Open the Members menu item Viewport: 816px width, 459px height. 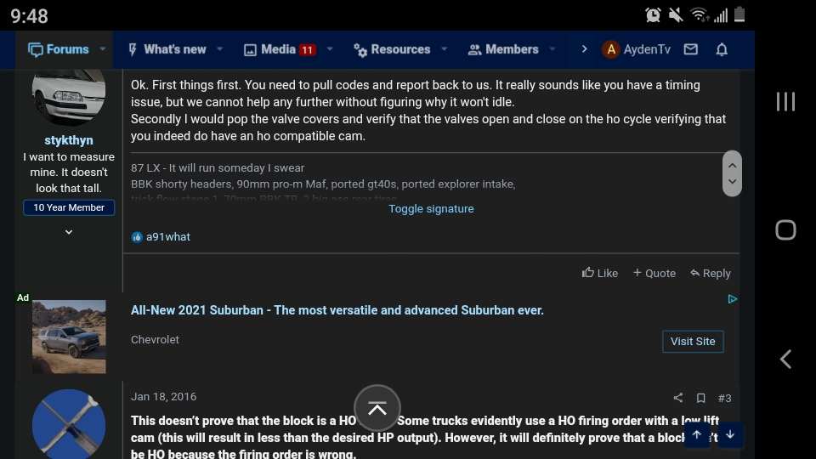tap(502, 49)
